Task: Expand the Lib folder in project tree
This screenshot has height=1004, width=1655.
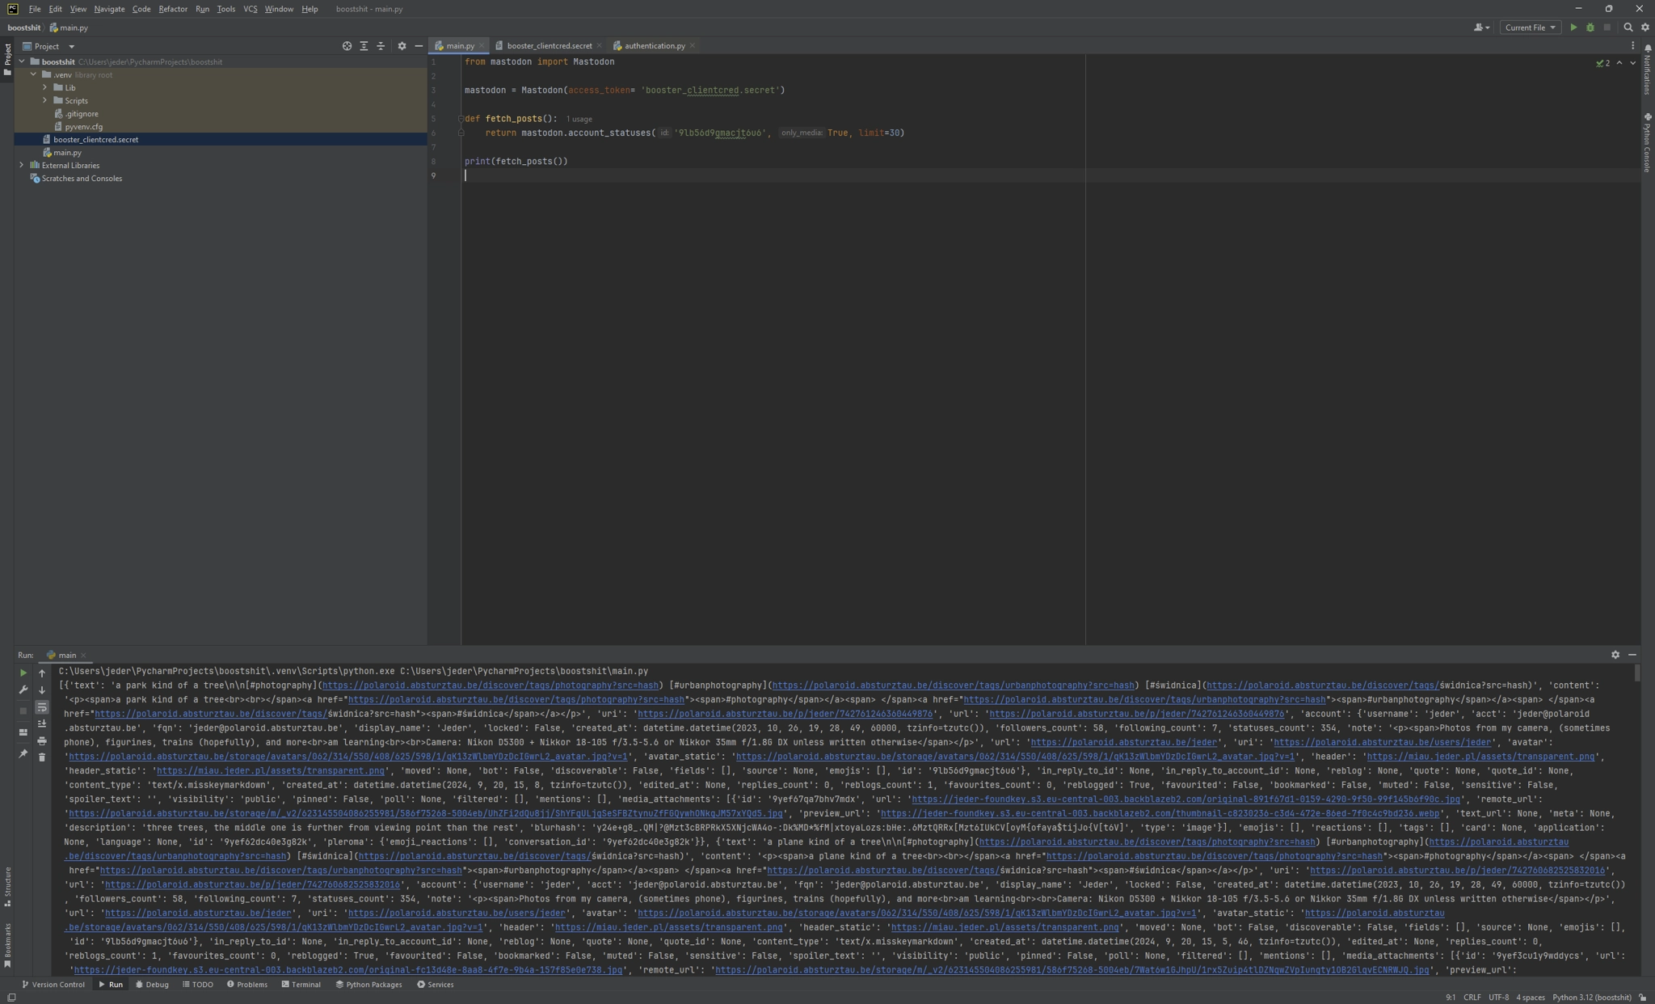Action: coord(45,87)
